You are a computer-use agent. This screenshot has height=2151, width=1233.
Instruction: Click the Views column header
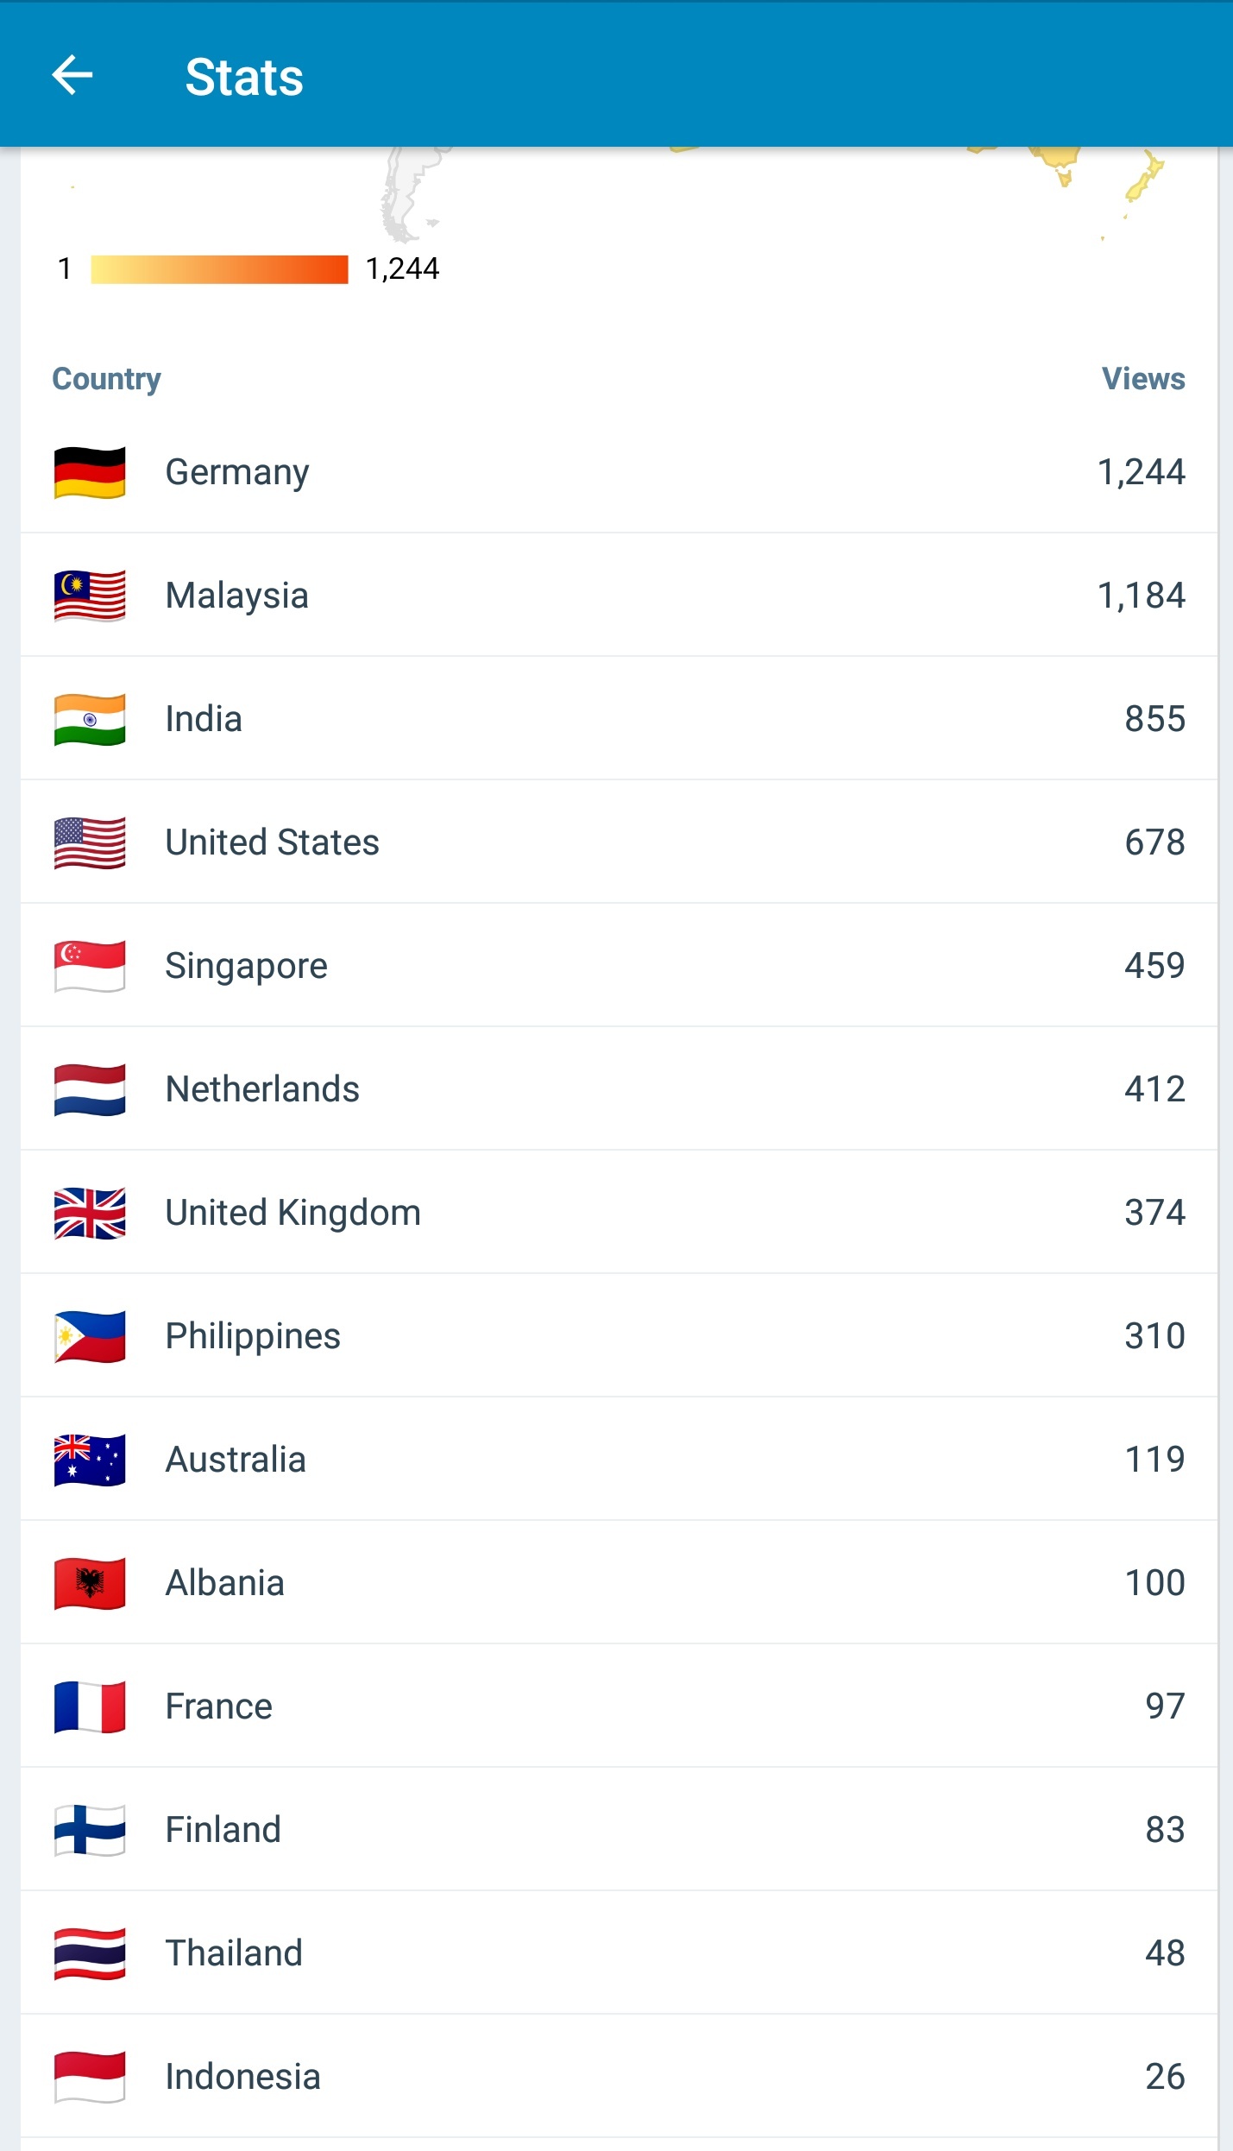[x=1142, y=379]
